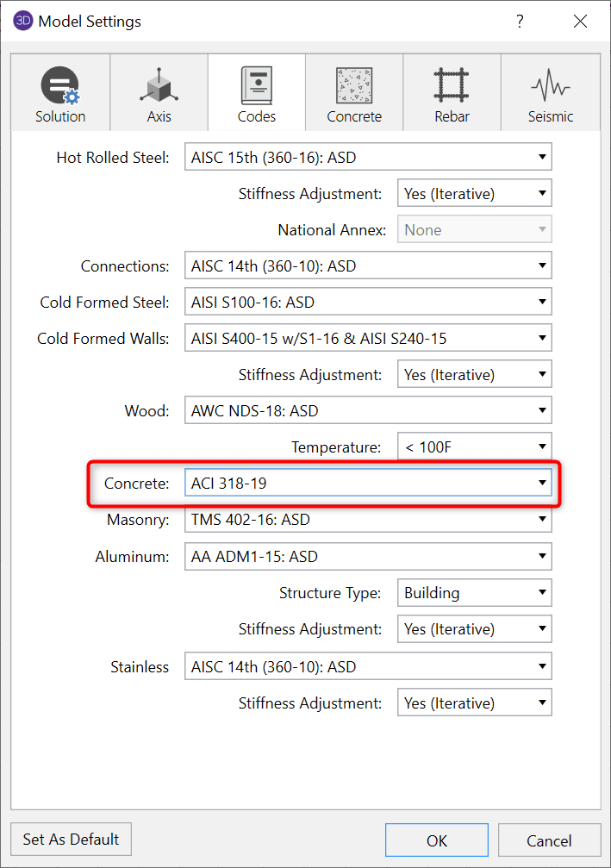Click the 3D app icon in title bar

coord(23,21)
